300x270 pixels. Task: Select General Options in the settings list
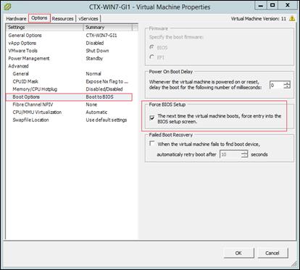[25, 36]
